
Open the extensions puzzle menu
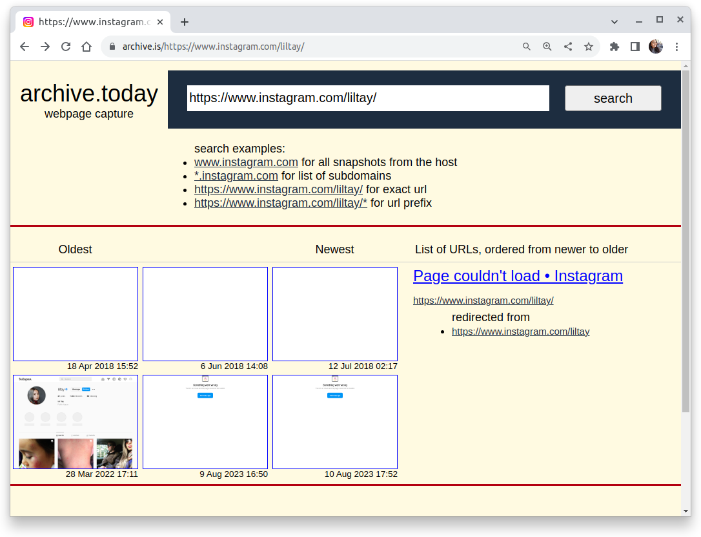click(x=615, y=47)
